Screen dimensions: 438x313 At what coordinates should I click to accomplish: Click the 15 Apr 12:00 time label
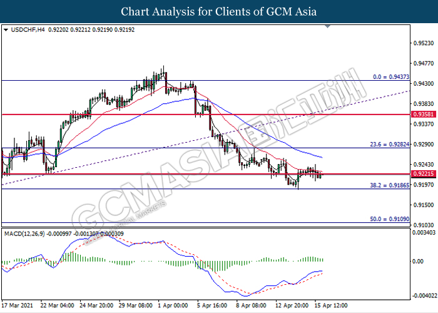(331, 305)
